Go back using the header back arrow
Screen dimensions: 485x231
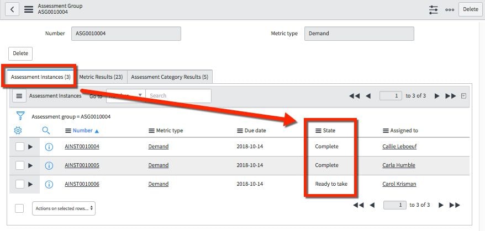pyautogui.click(x=12, y=9)
